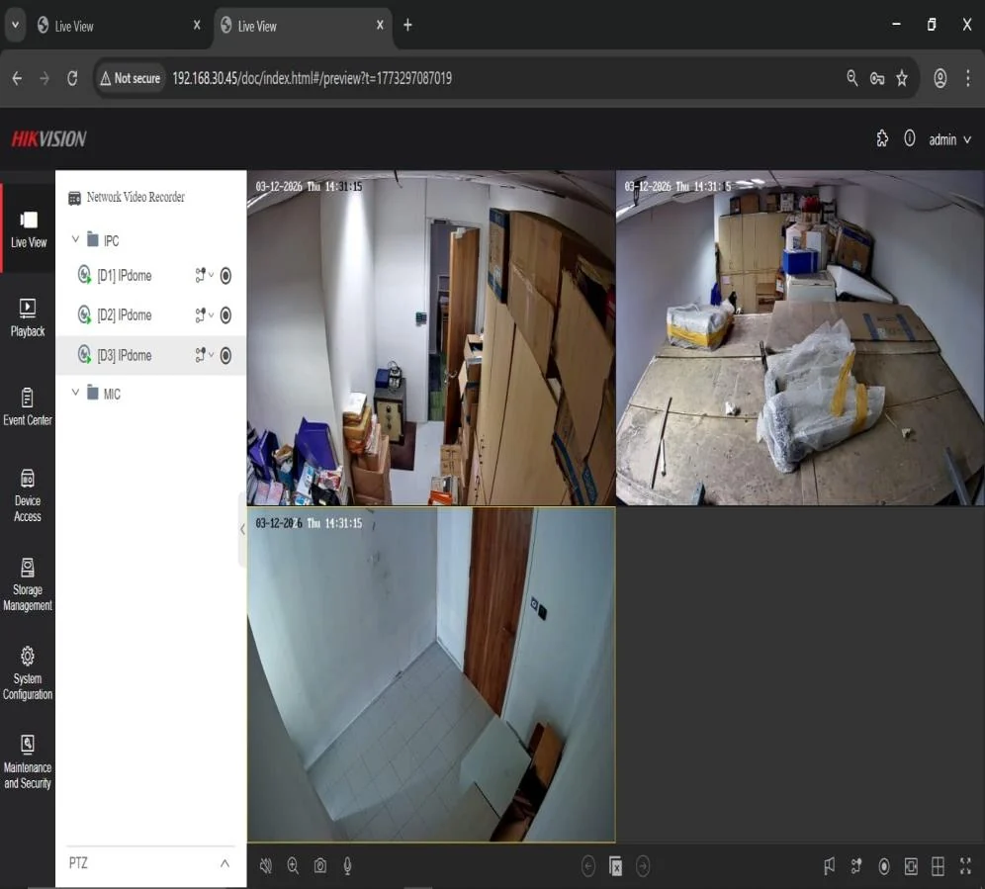
Task: Select the D1 IPdome camera
Action: pos(125,275)
